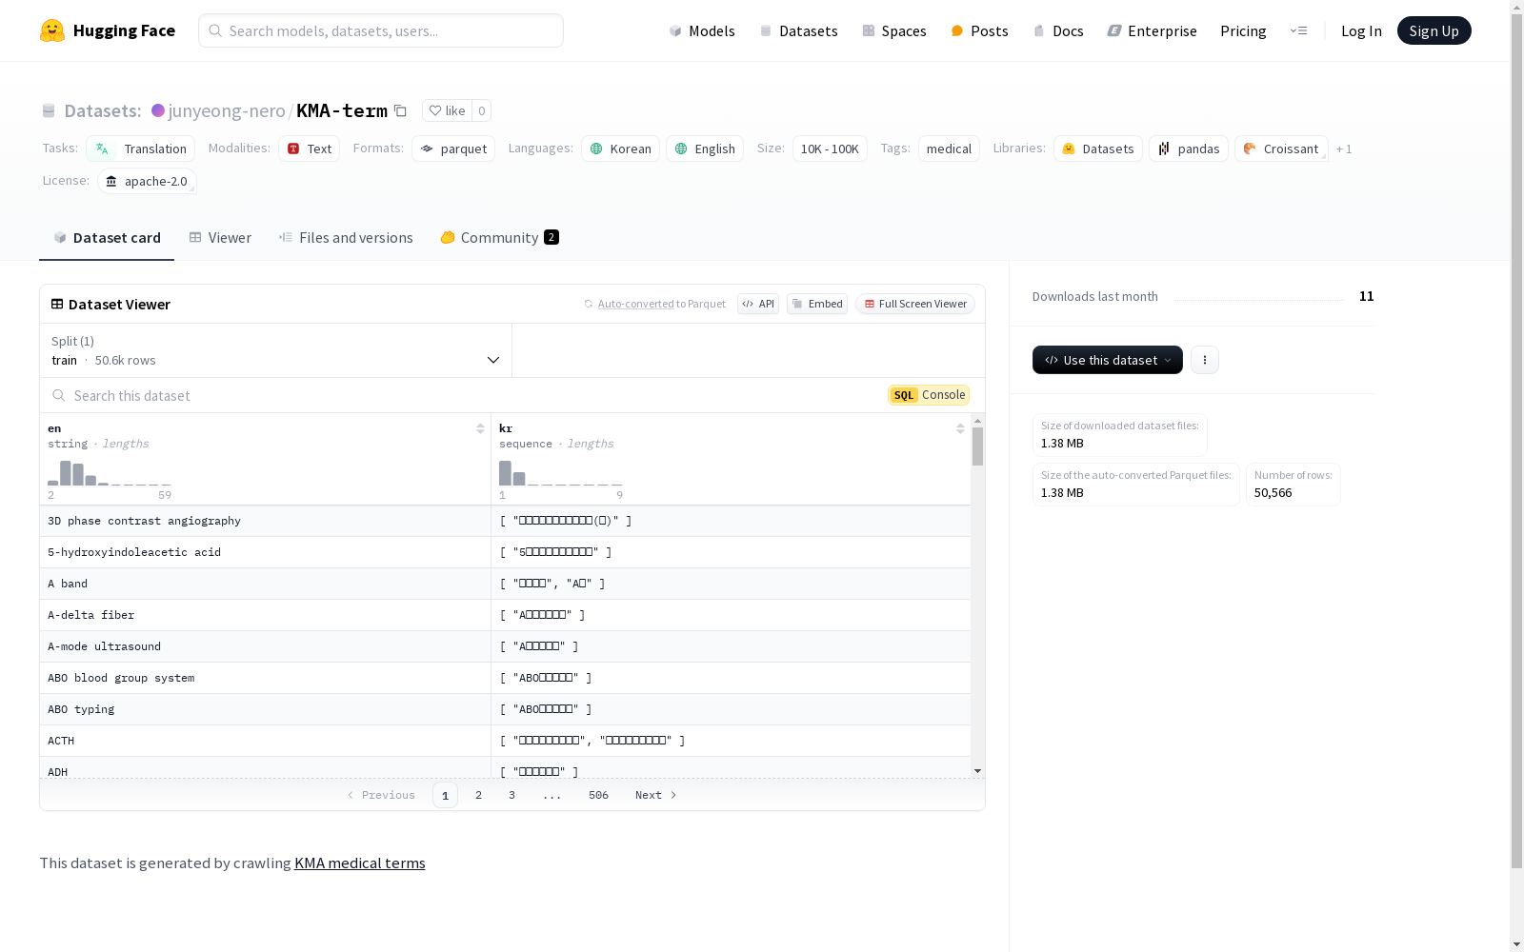The width and height of the screenshot is (1524, 952).
Task: Open the pandas library tag
Action: pyautogui.click(x=1189, y=149)
